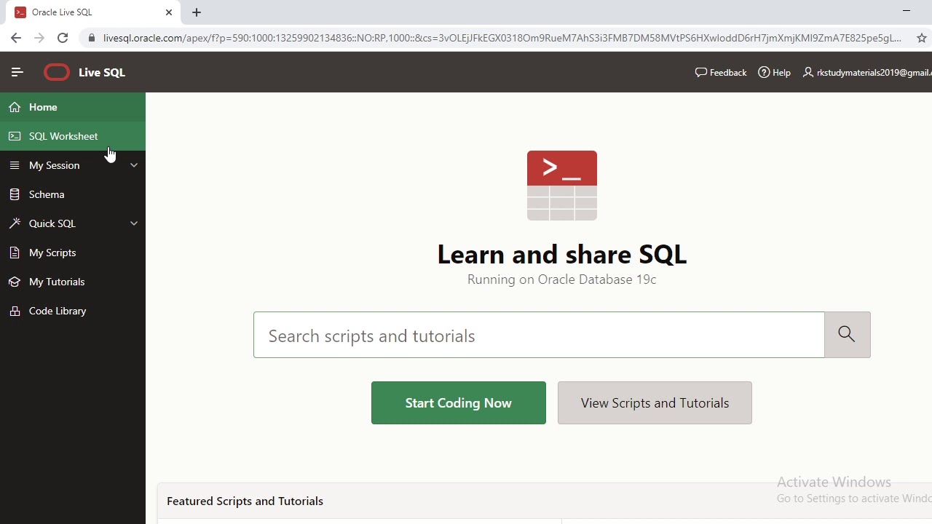Open My Tutorials page
932x524 pixels.
73,282
